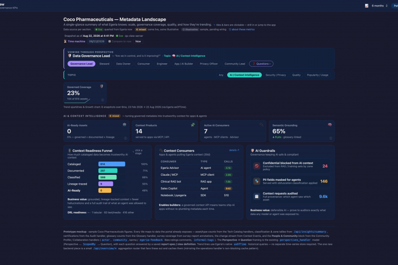This screenshot has width=398, height=265.
Task: Select the App / AI Builder perspective
Action: [x=184, y=64]
